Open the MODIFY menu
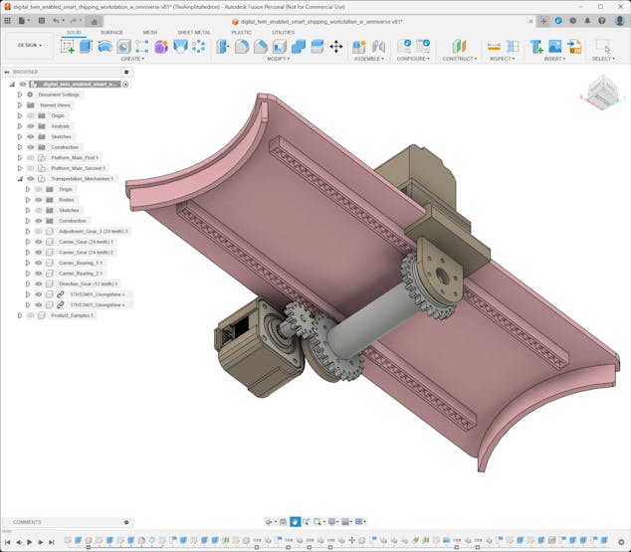The width and height of the screenshot is (631, 552). tap(277, 59)
